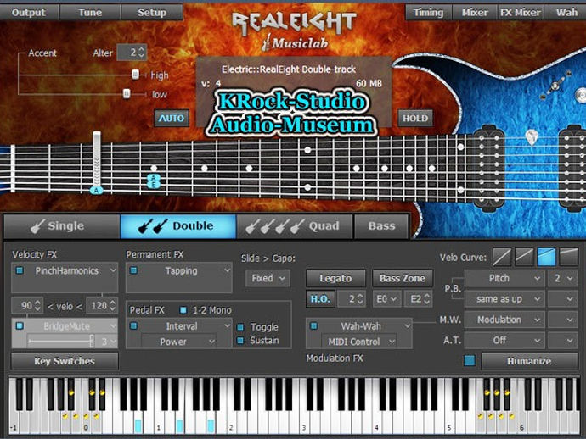Open the Wah panel

[x=566, y=13]
